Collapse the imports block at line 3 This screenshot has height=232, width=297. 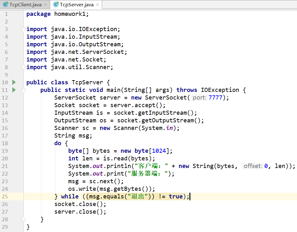click(23, 29)
